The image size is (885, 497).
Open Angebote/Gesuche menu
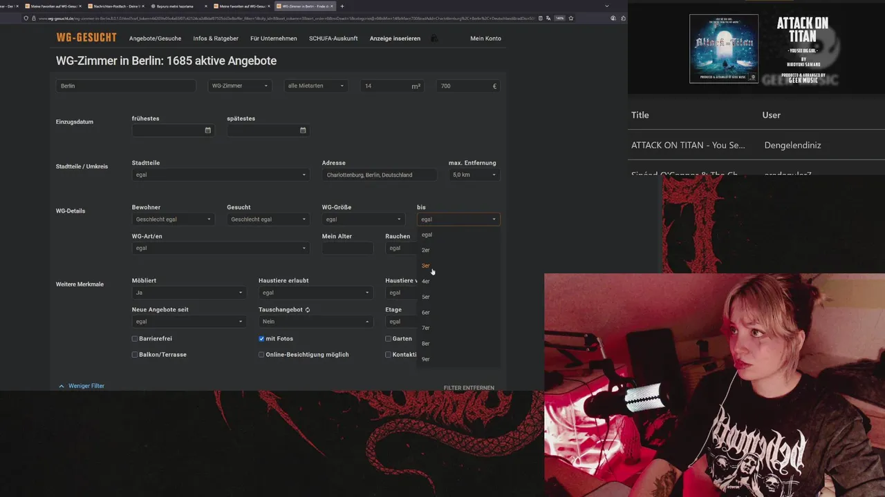pos(155,39)
